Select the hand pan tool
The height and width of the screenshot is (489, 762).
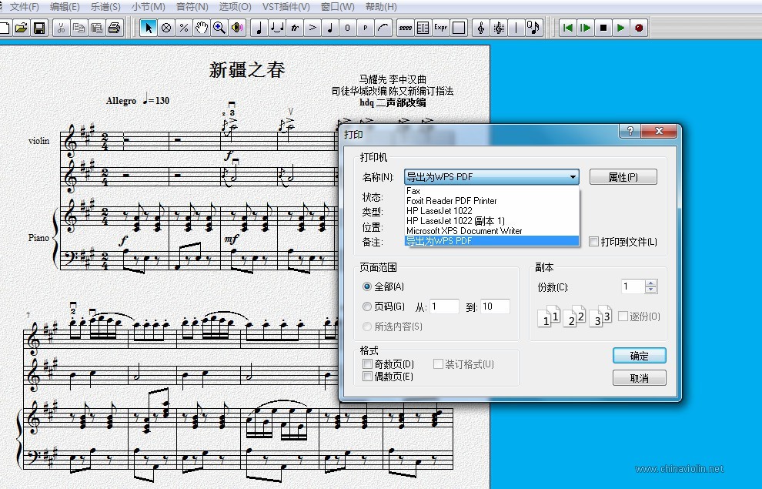point(202,28)
